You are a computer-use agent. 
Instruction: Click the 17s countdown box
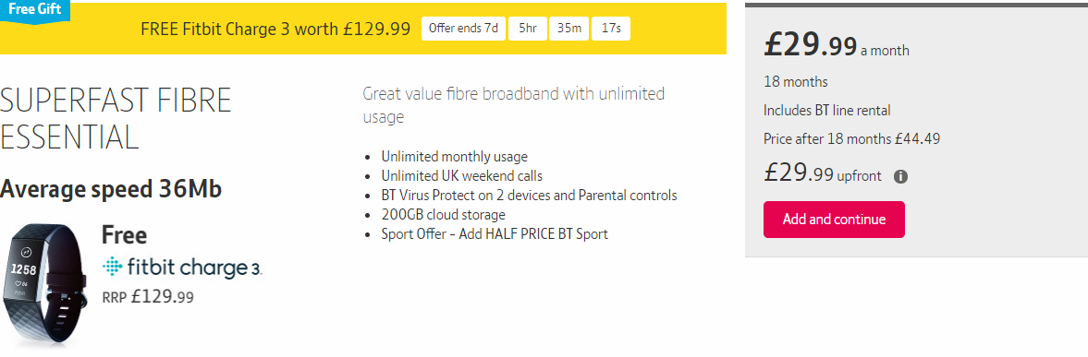coord(611,29)
